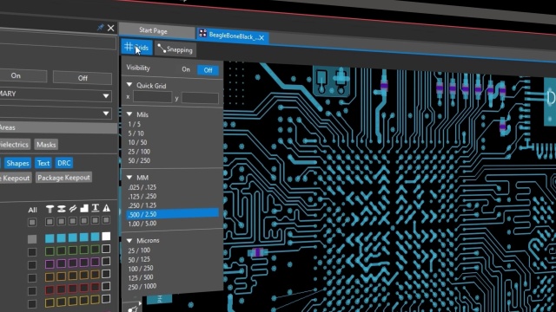Click the DRC warning triangle column icon
This screenshot has height=312, width=556.
click(x=106, y=208)
